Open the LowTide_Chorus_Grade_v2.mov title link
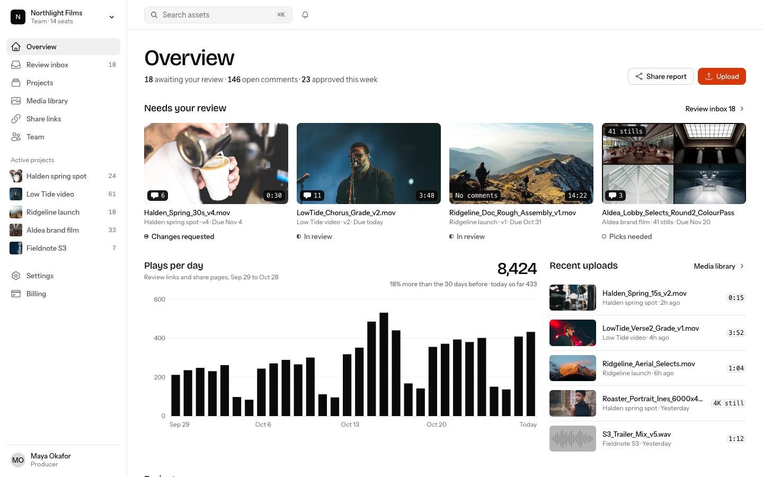The height and width of the screenshot is (477, 763). (346, 213)
